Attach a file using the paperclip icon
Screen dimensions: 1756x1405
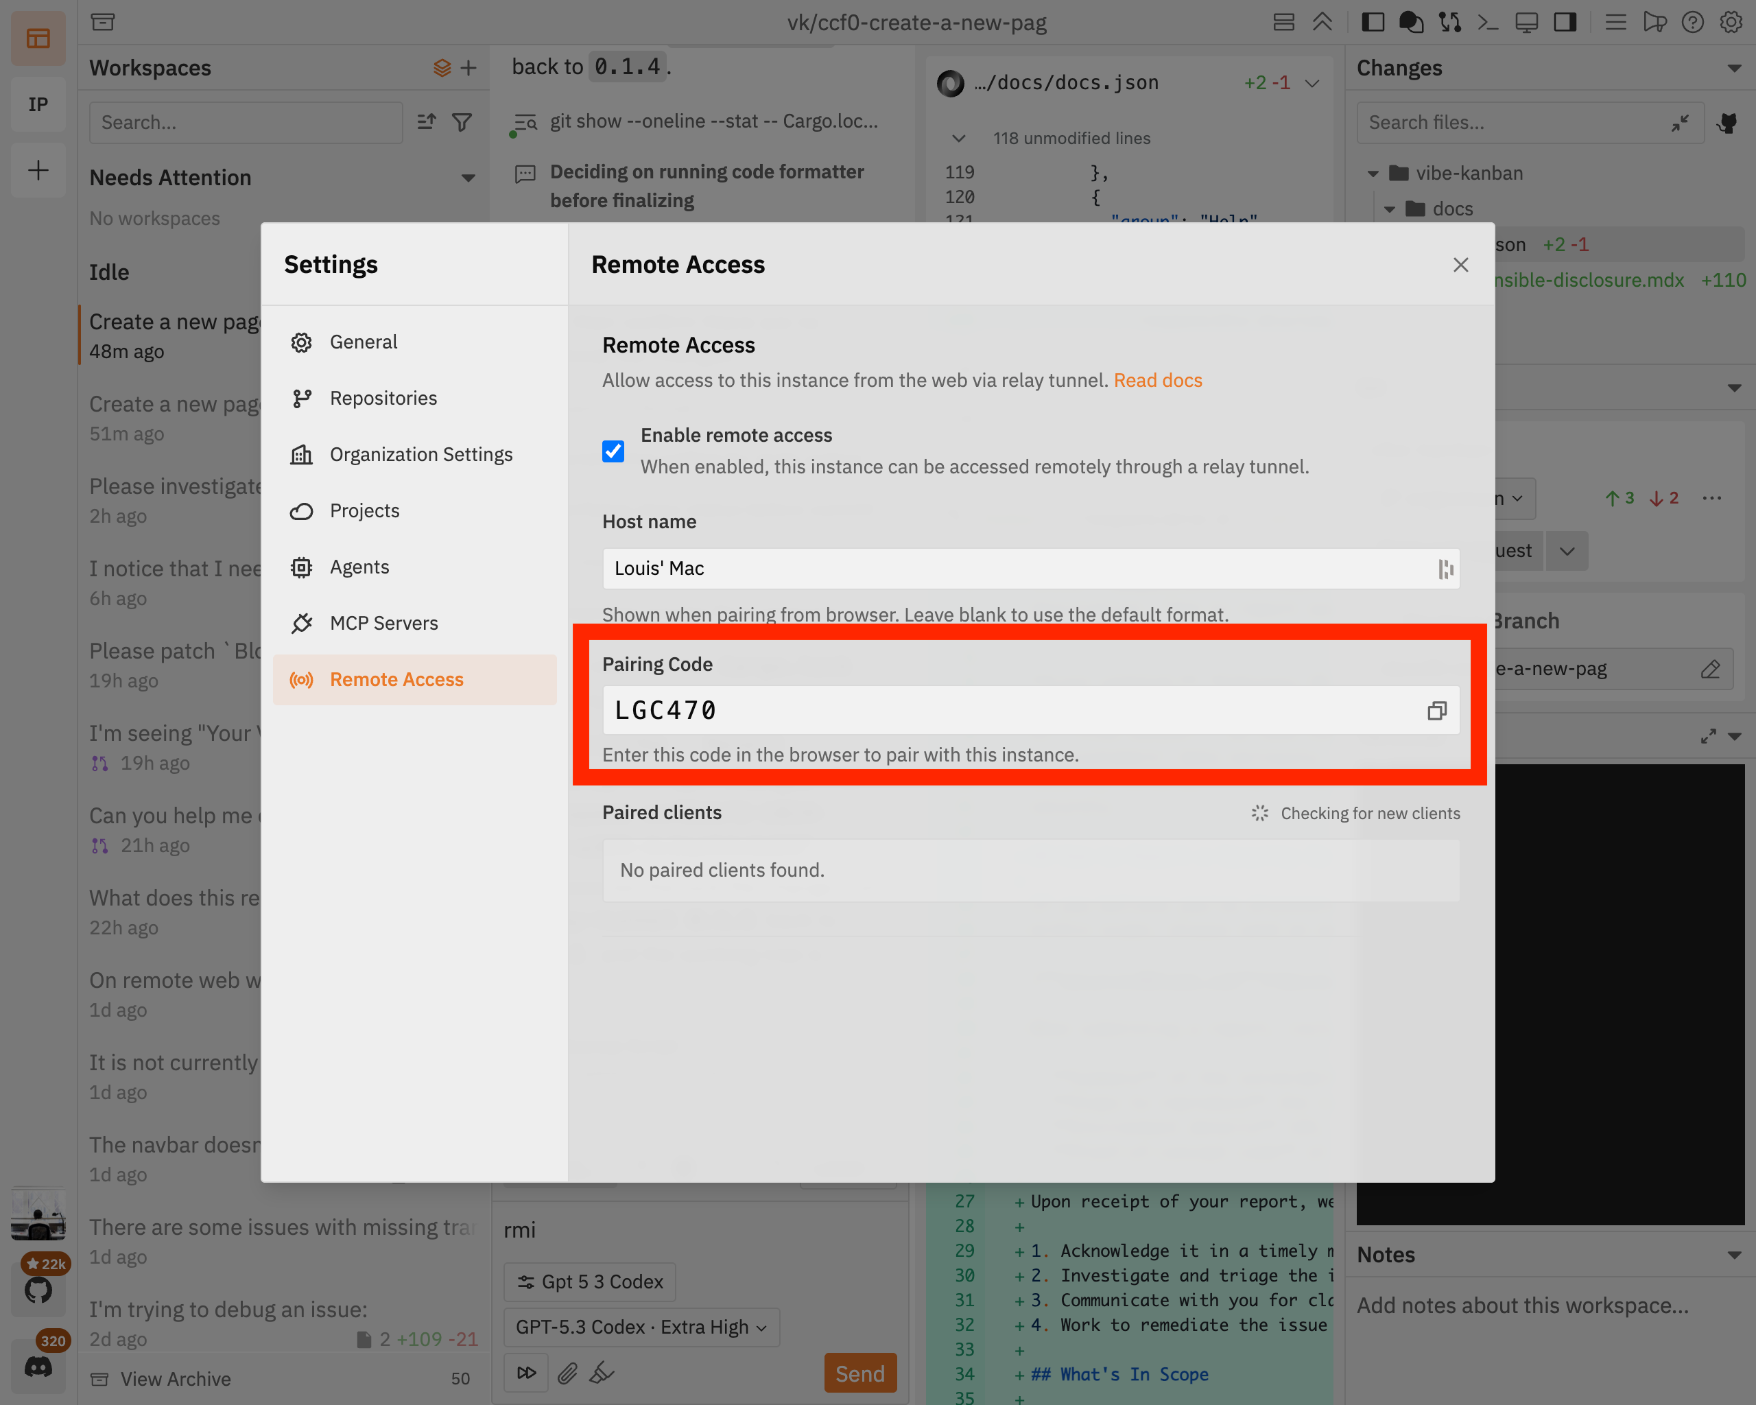click(x=568, y=1373)
